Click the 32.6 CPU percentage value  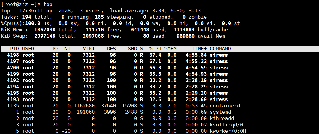pos(155,99)
